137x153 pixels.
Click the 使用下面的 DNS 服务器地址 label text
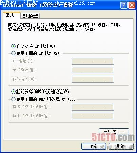click(x=46, y=99)
